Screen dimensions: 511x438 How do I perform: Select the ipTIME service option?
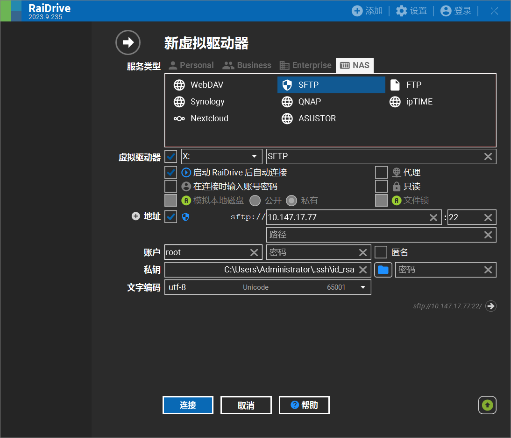(440, 102)
